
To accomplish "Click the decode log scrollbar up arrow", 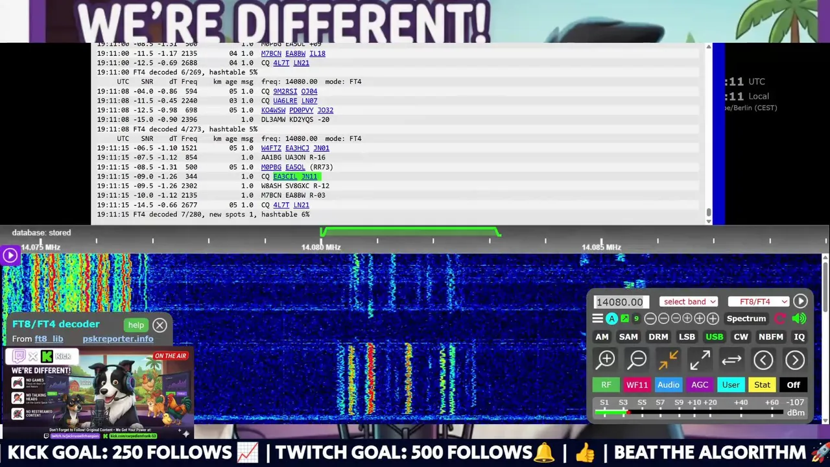I will [708, 46].
